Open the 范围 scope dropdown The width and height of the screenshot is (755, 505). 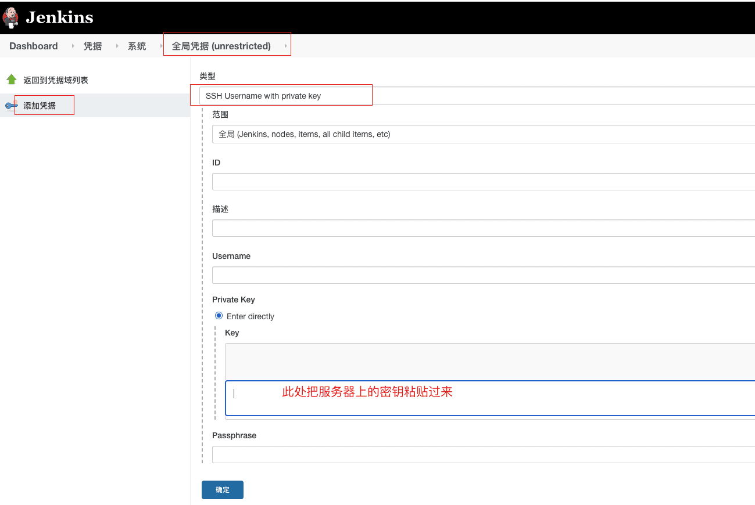click(484, 134)
